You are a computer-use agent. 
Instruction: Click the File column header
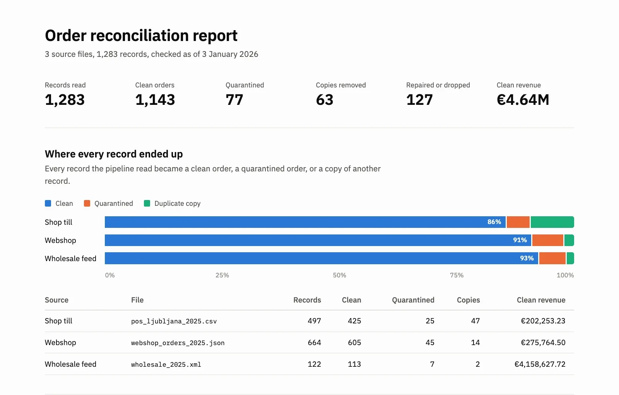coord(137,300)
